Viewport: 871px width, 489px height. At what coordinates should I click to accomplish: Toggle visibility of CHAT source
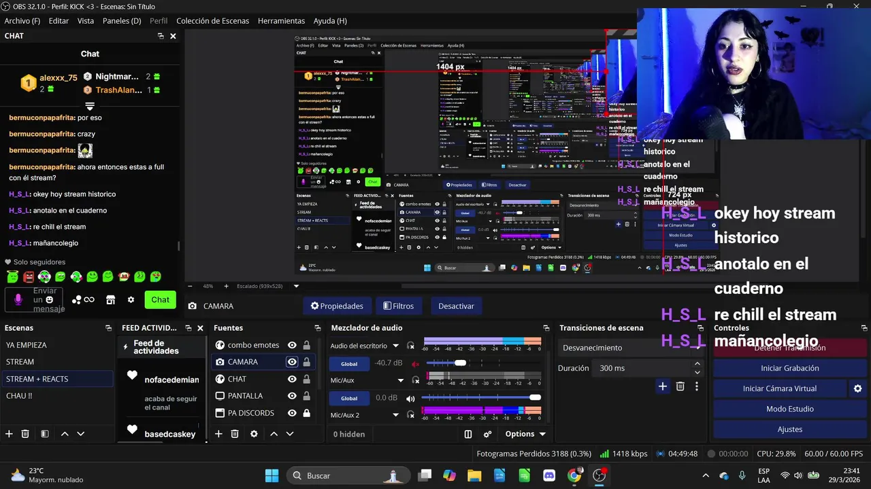click(x=292, y=379)
